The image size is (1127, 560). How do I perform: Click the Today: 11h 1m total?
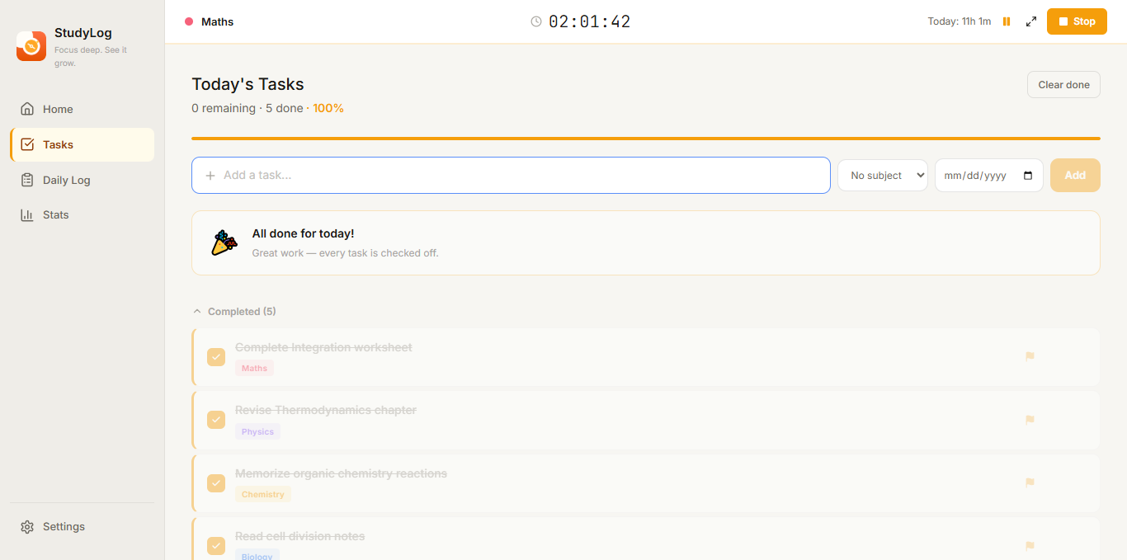tap(959, 21)
